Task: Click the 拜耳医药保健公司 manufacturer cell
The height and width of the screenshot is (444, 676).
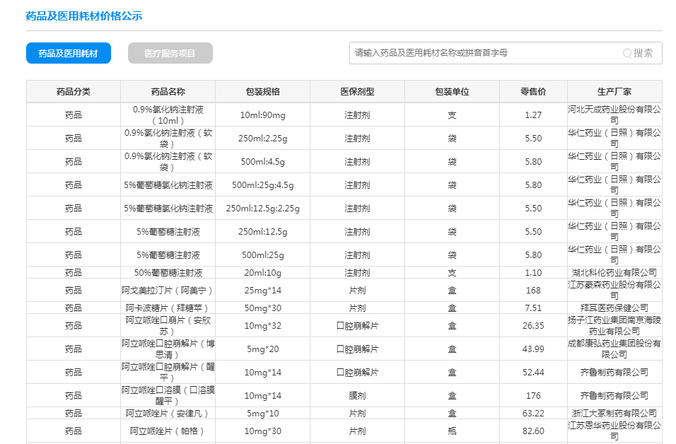Action: [614, 308]
